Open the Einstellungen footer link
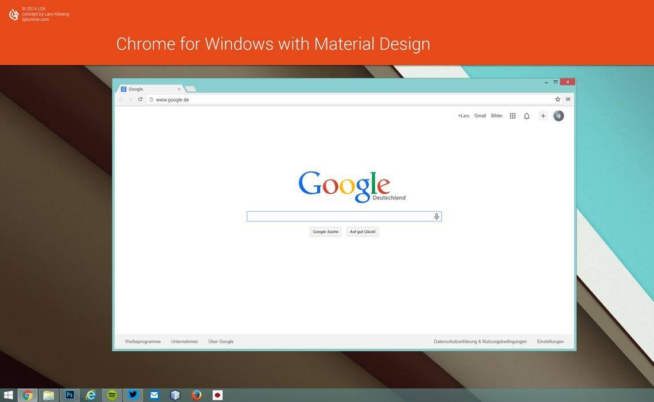The height and width of the screenshot is (402, 654). click(550, 342)
